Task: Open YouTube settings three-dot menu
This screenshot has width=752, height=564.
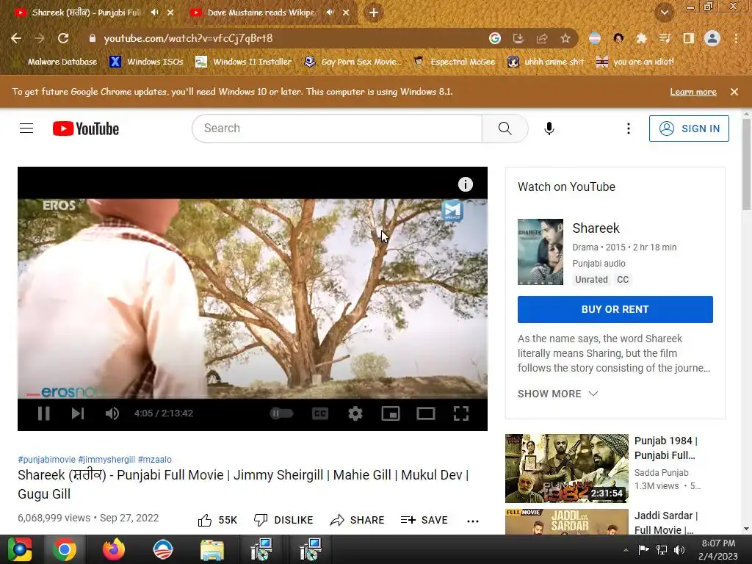Action: coord(629,129)
